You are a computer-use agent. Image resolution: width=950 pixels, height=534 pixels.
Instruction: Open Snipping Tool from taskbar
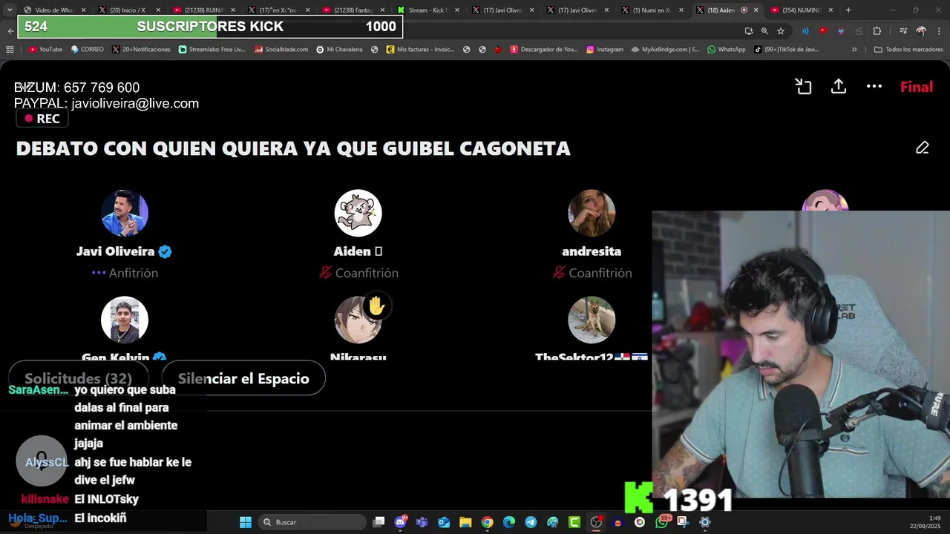click(x=683, y=522)
